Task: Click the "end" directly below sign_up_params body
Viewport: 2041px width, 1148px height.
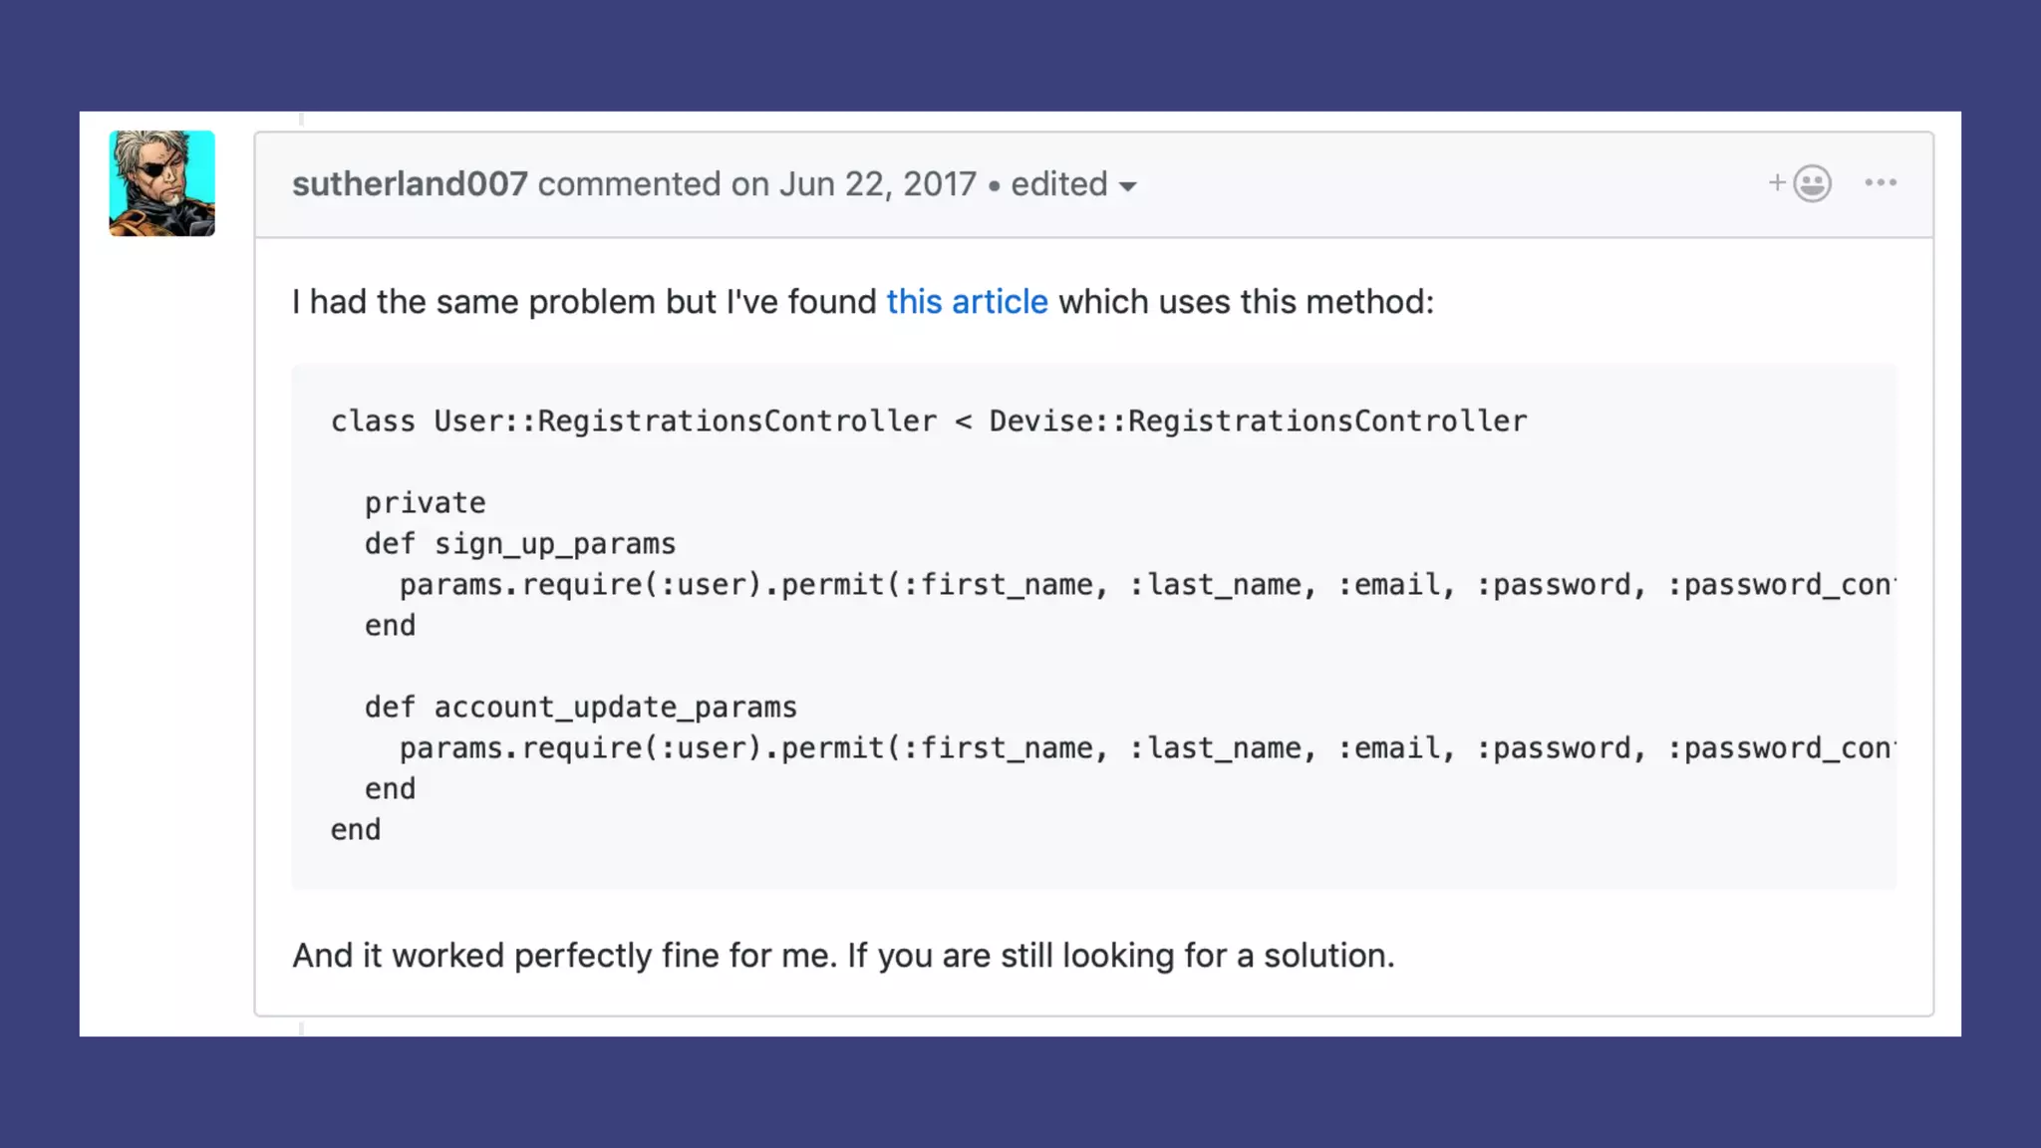Action: coord(390,626)
